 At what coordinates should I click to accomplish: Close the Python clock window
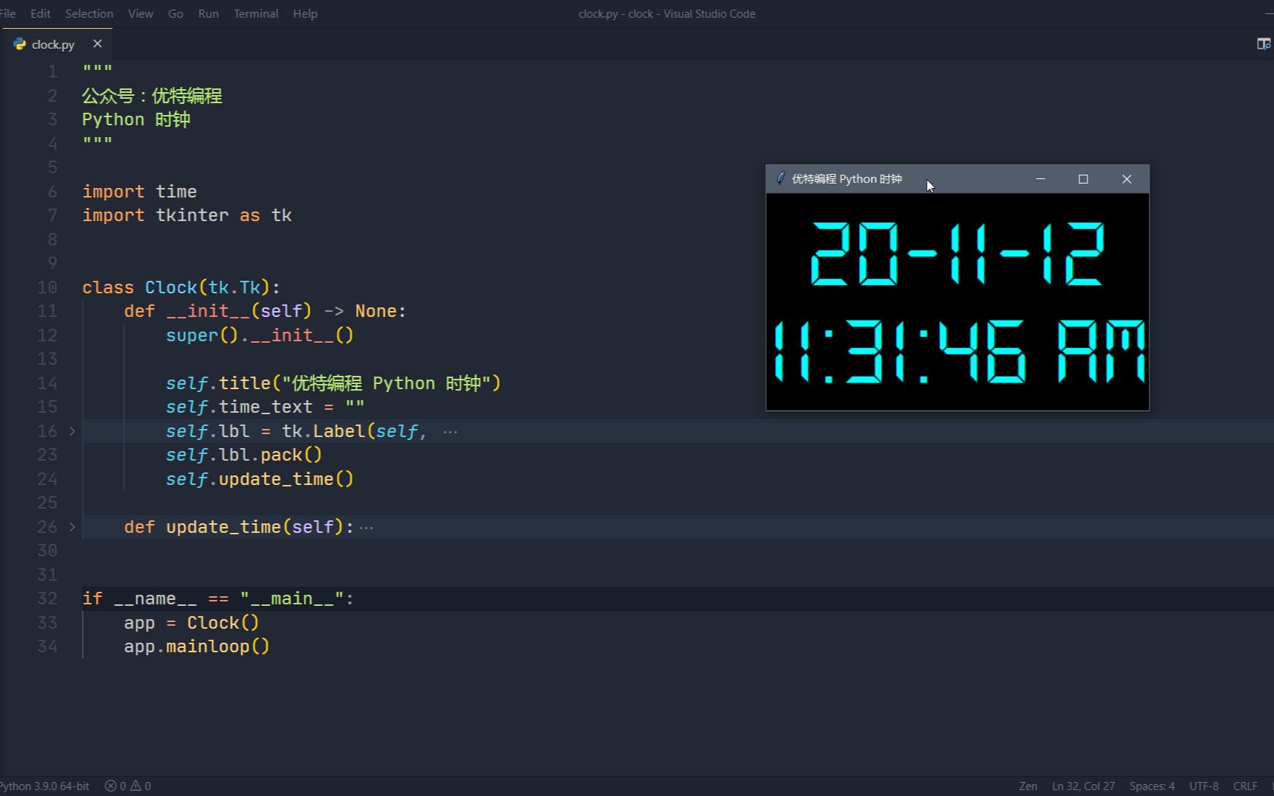click(1127, 179)
